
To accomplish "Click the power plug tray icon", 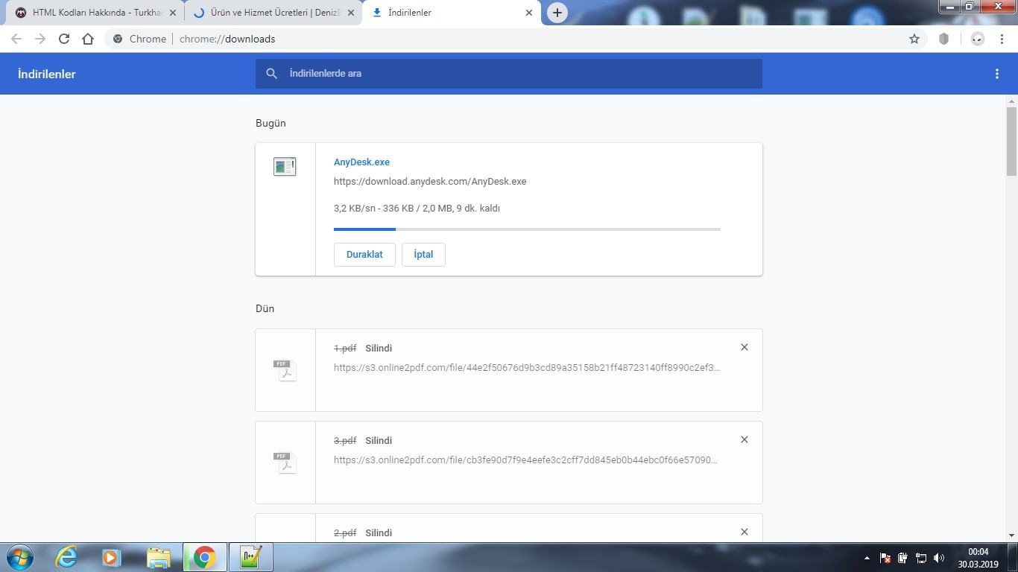I will [x=902, y=558].
